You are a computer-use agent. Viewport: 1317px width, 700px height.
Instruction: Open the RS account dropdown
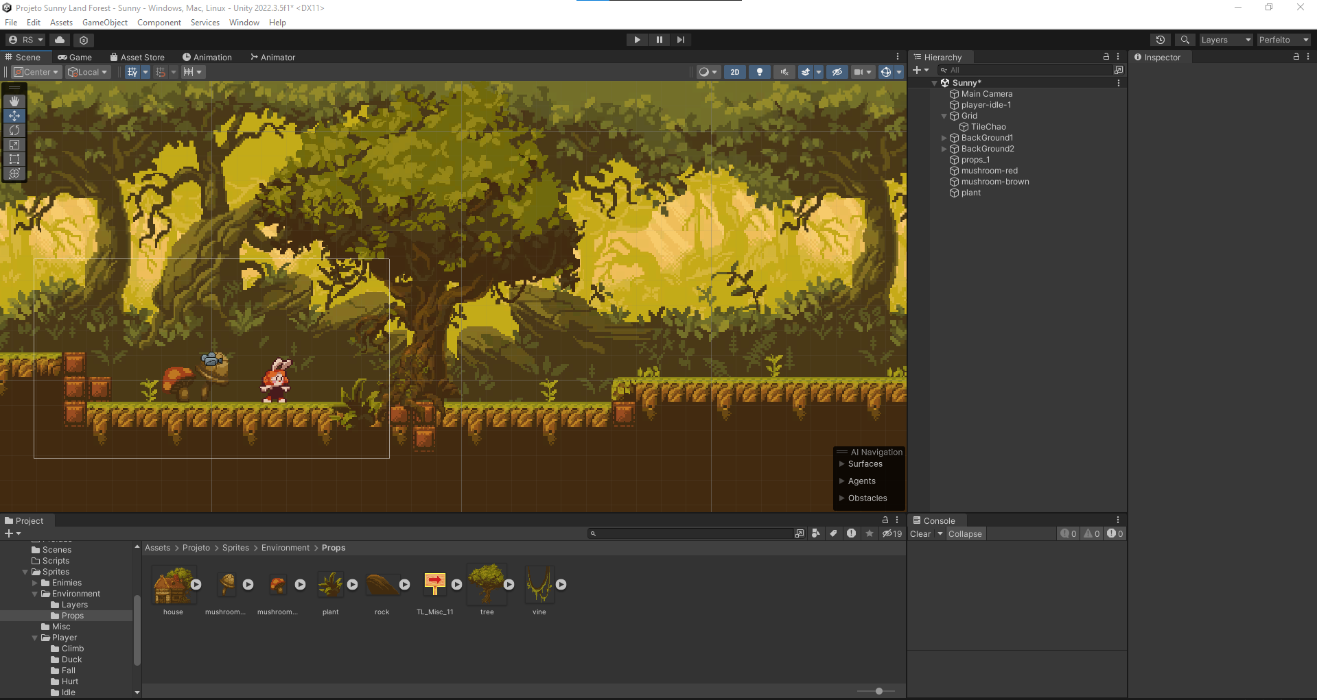tap(25, 40)
